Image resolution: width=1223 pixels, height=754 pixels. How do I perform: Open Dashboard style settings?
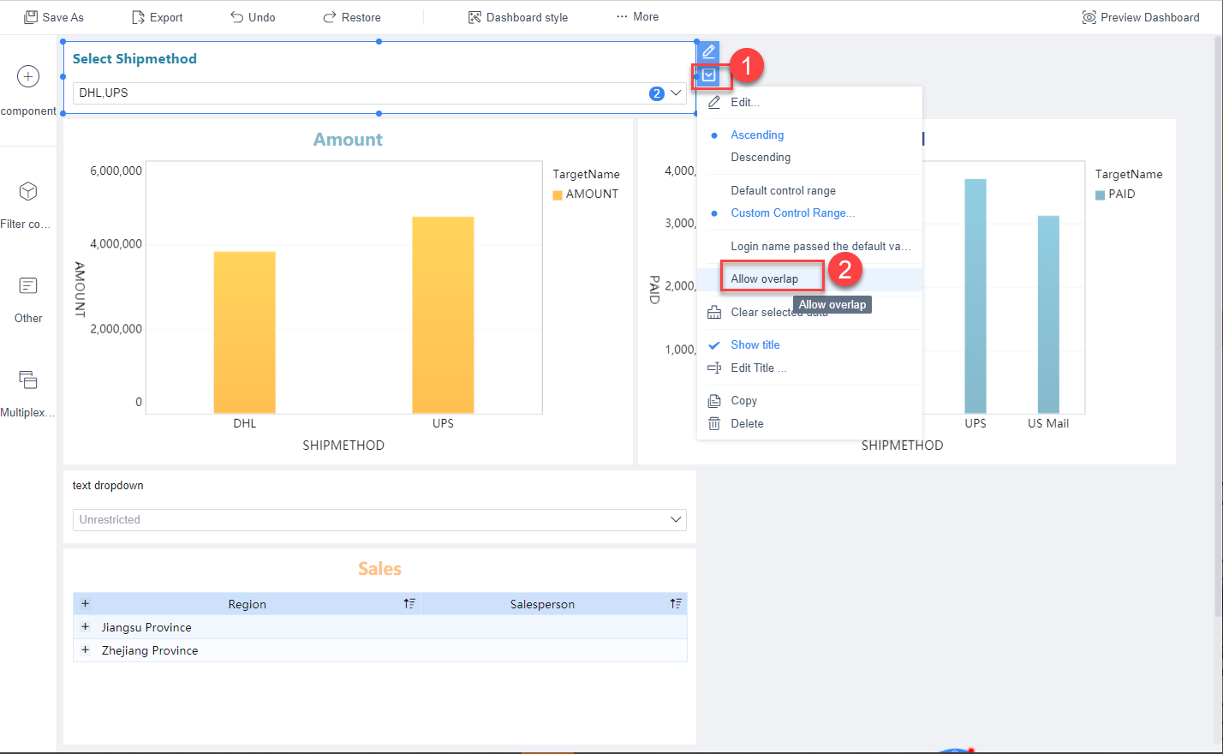[518, 17]
